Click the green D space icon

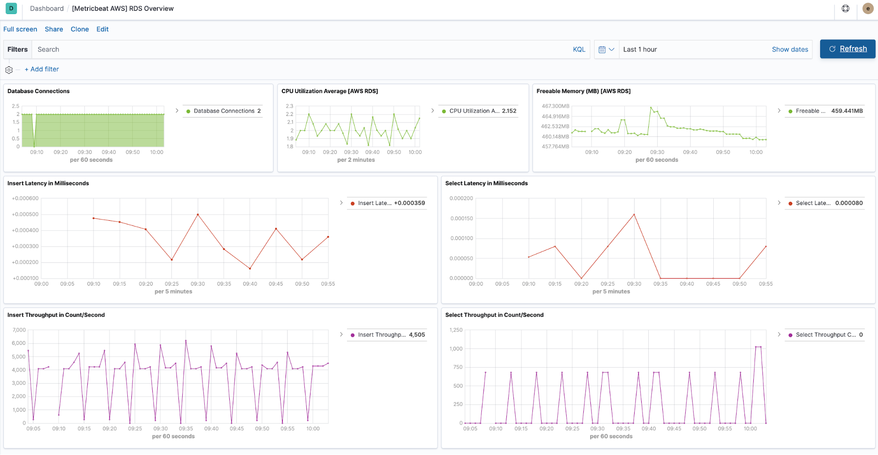point(11,8)
